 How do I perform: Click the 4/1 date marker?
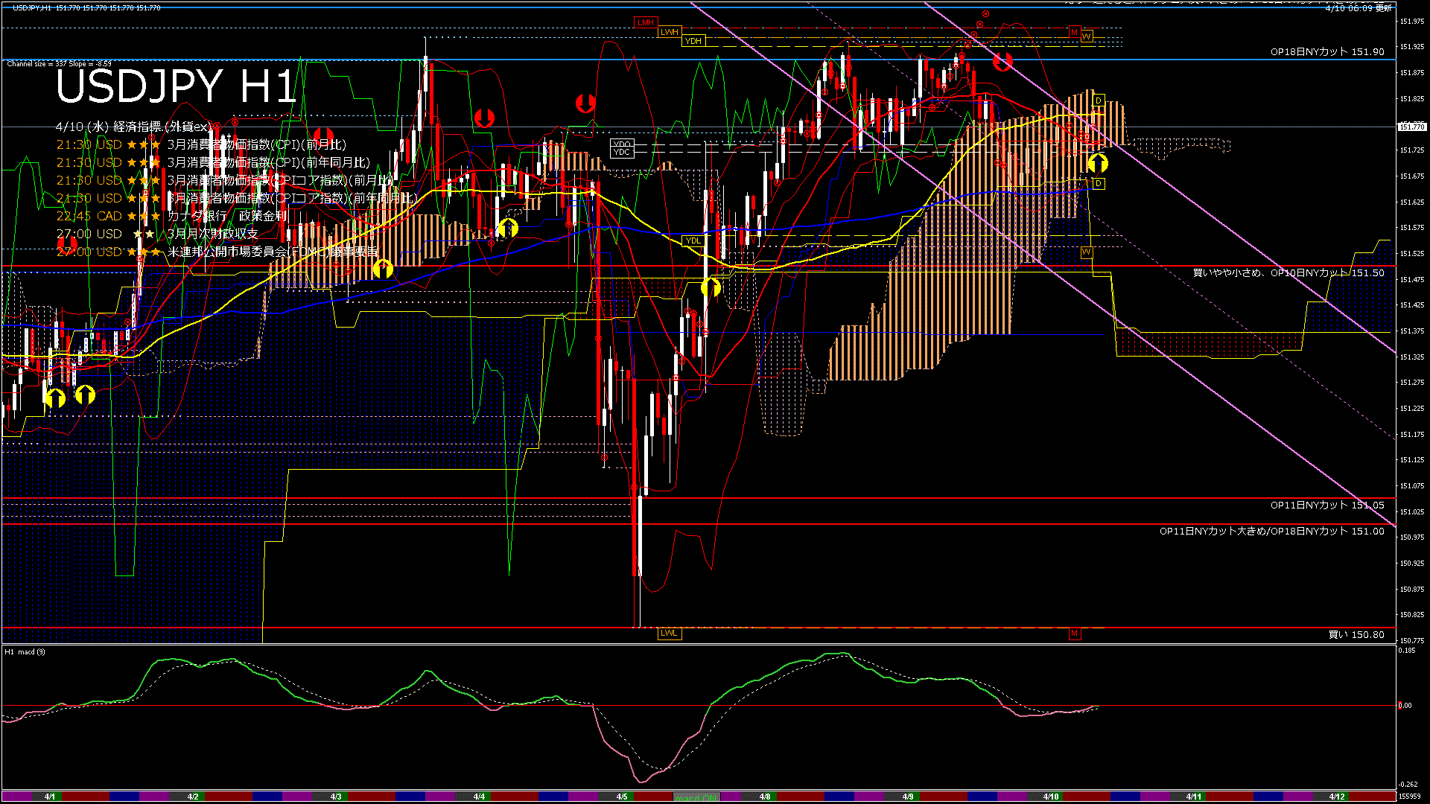click(50, 797)
